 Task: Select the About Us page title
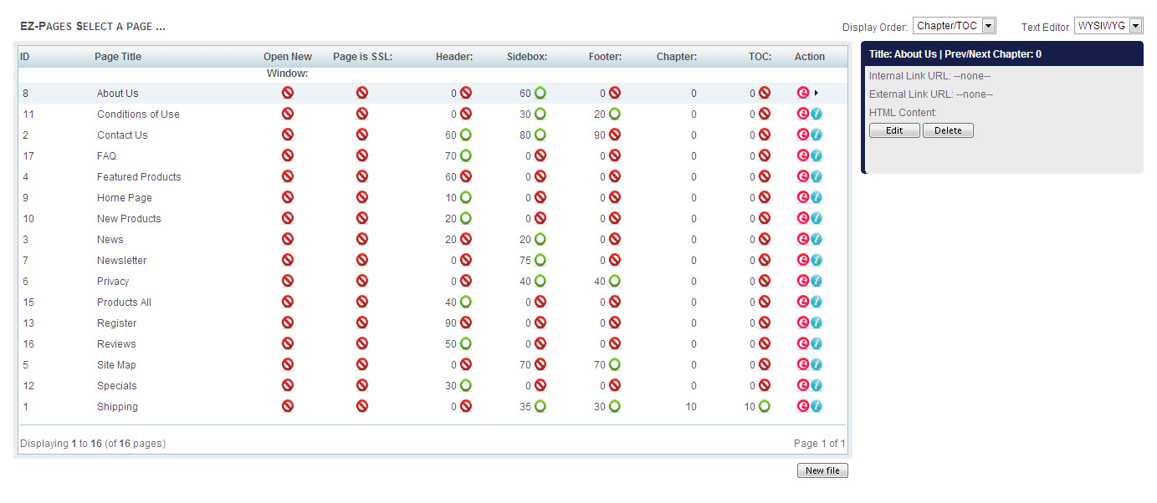coord(117,93)
